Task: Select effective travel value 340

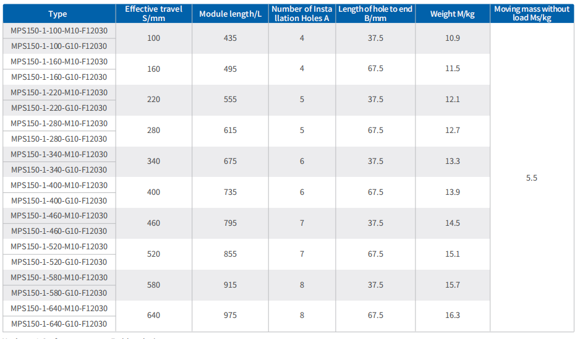Action: pyautogui.click(x=153, y=161)
